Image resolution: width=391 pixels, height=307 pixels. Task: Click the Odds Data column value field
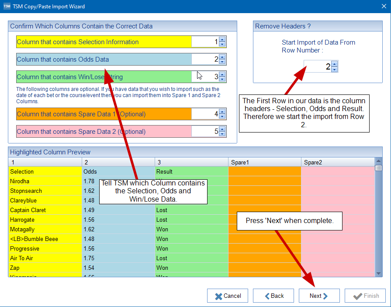[205, 59]
